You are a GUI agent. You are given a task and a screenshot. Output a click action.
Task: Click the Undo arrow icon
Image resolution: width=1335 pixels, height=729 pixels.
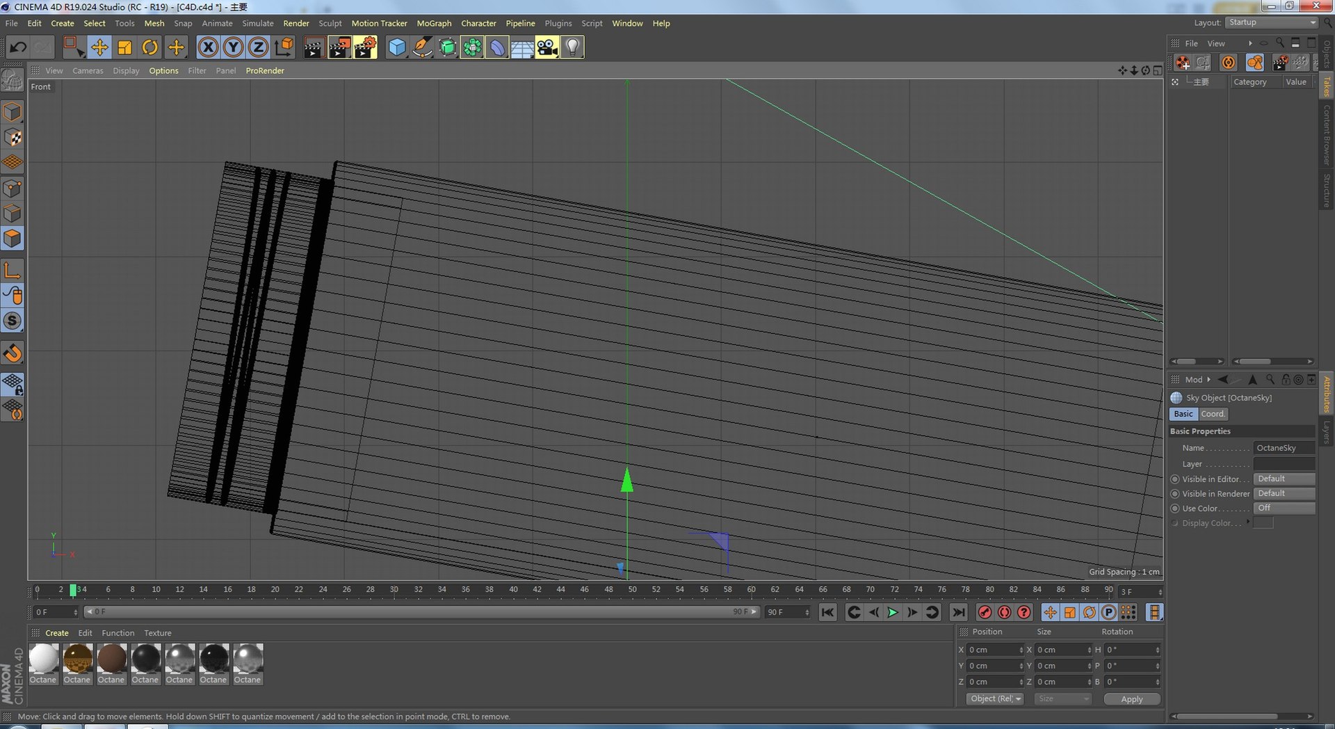click(18, 47)
